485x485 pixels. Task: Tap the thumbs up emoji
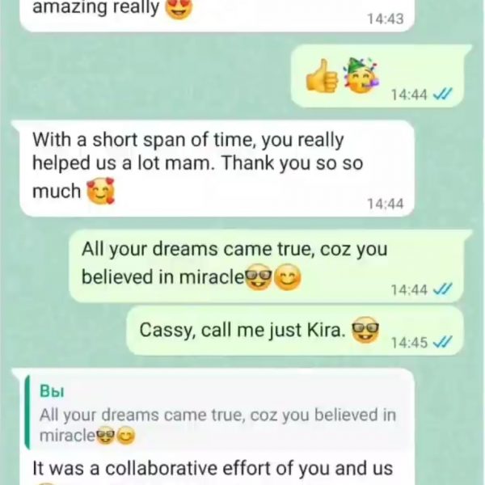click(322, 76)
